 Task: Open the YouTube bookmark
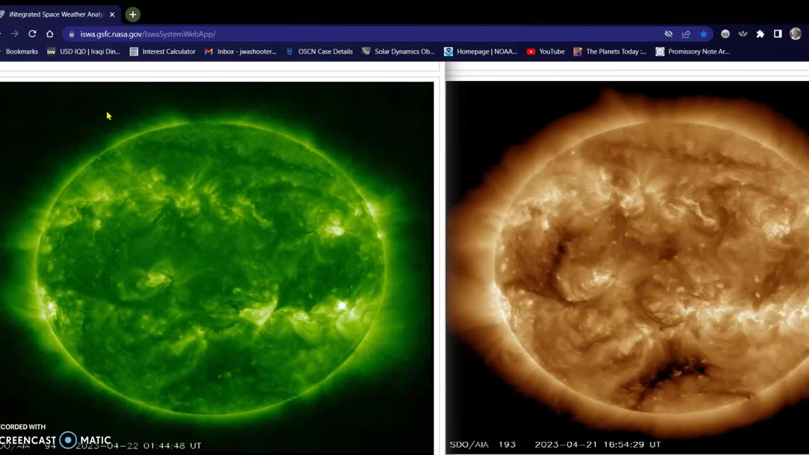[545, 52]
